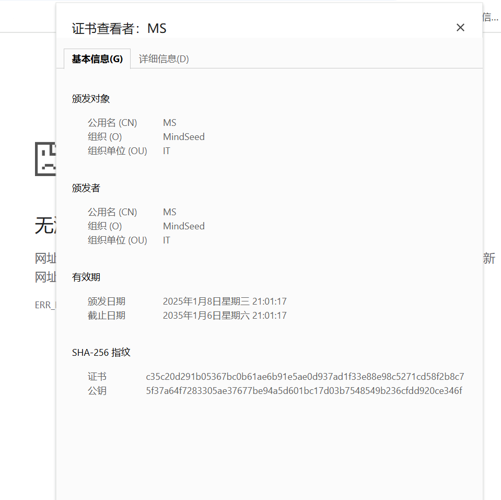Screen dimensions: 501x500
Task: Switch to the 基本信息(G) tab
Action: click(96, 59)
